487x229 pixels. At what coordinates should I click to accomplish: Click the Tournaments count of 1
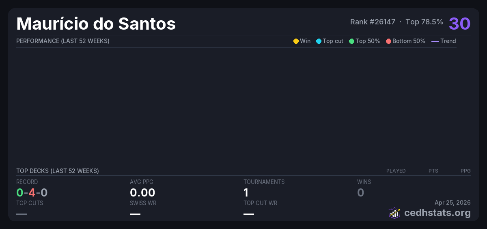(246, 192)
